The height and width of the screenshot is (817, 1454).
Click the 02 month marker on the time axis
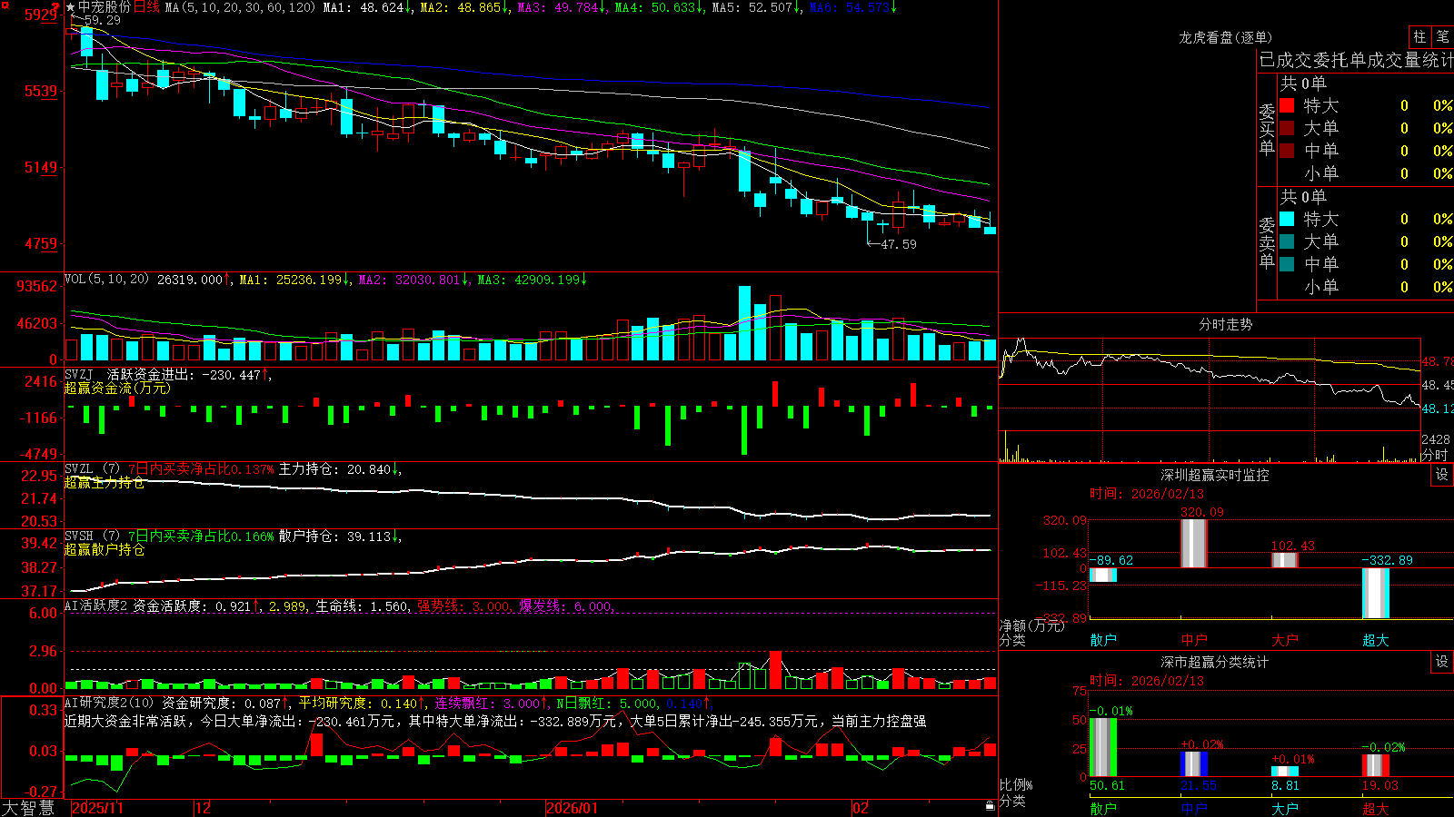(x=861, y=808)
